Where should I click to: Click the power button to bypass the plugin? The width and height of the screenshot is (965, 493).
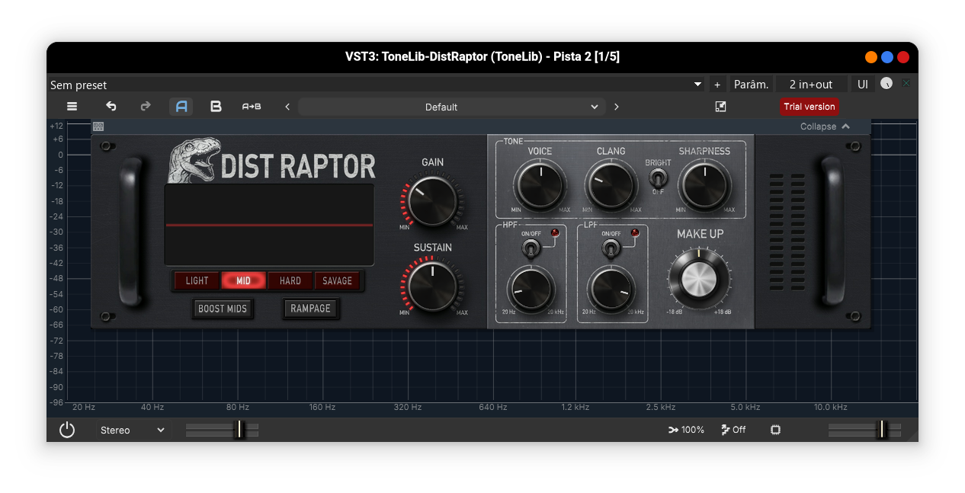pyautogui.click(x=66, y=429)
